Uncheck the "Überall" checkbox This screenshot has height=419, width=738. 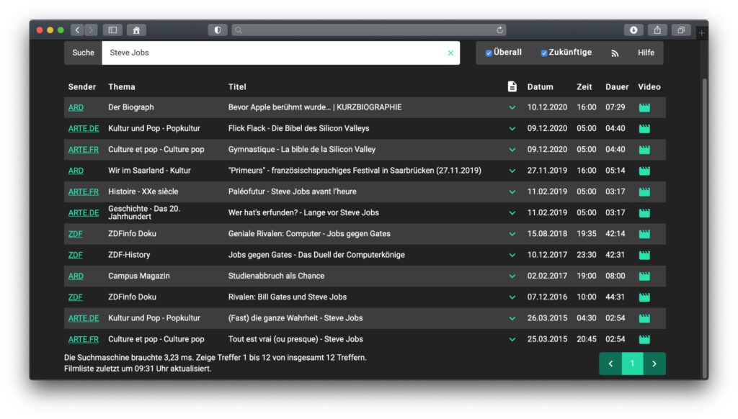coord(488,52)
